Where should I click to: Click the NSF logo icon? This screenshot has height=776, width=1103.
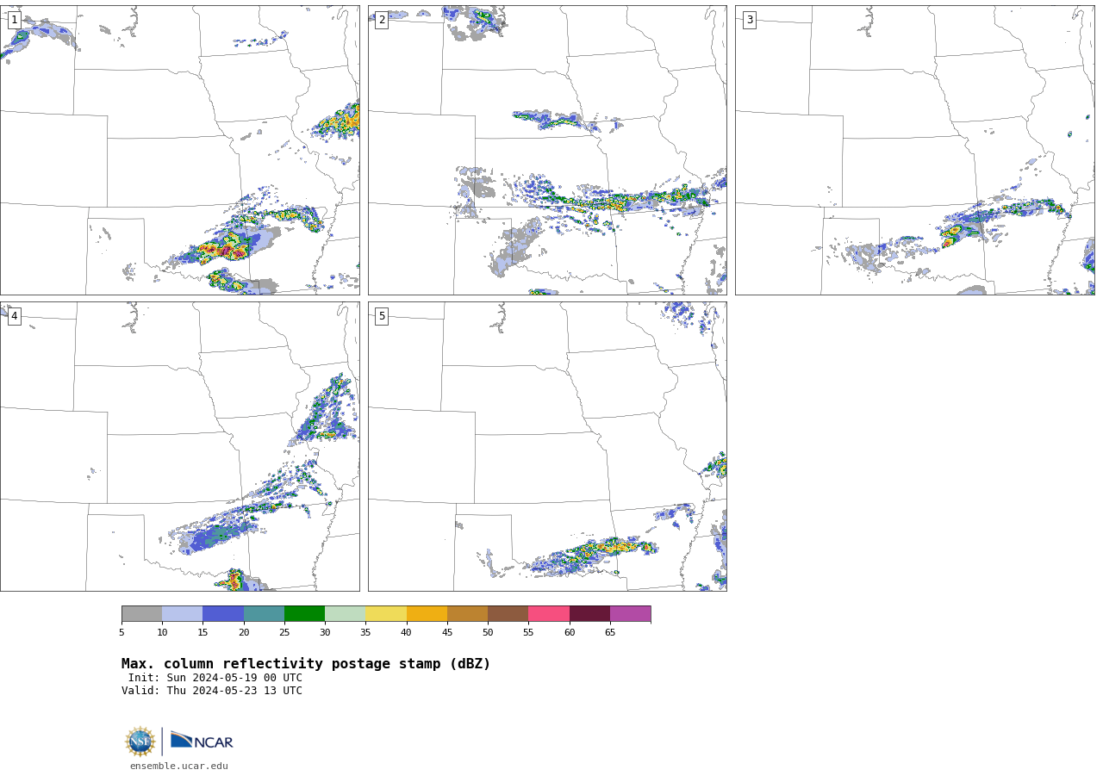[140, 742]
